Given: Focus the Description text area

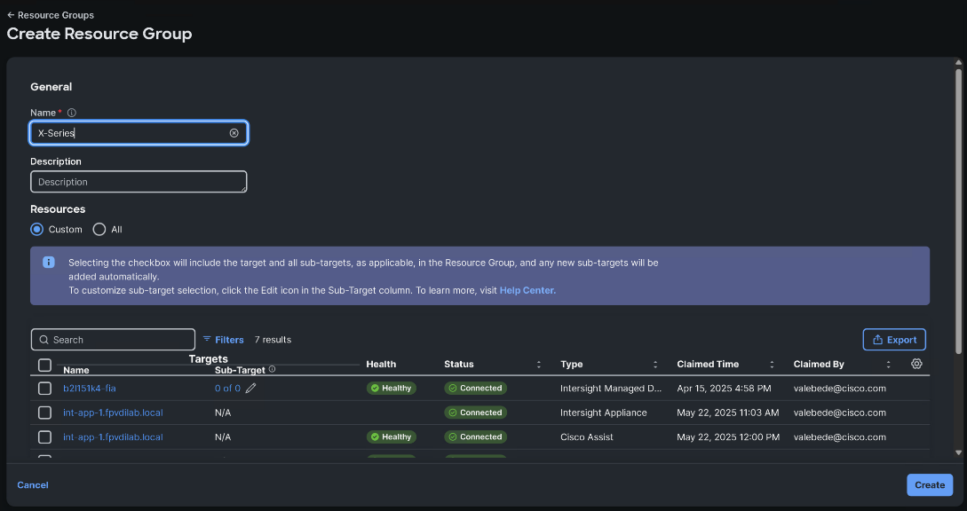Looking at the screenshot, I should [x=139, y=182].
